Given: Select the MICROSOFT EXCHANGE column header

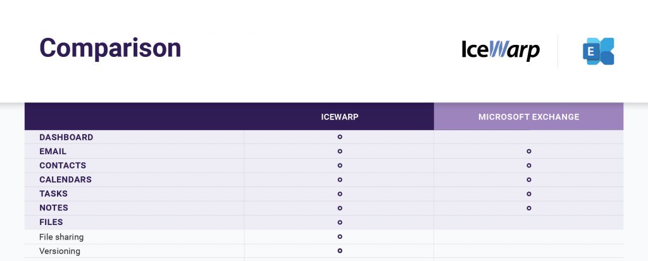Looking at the screenshot, I should (528, 117).
